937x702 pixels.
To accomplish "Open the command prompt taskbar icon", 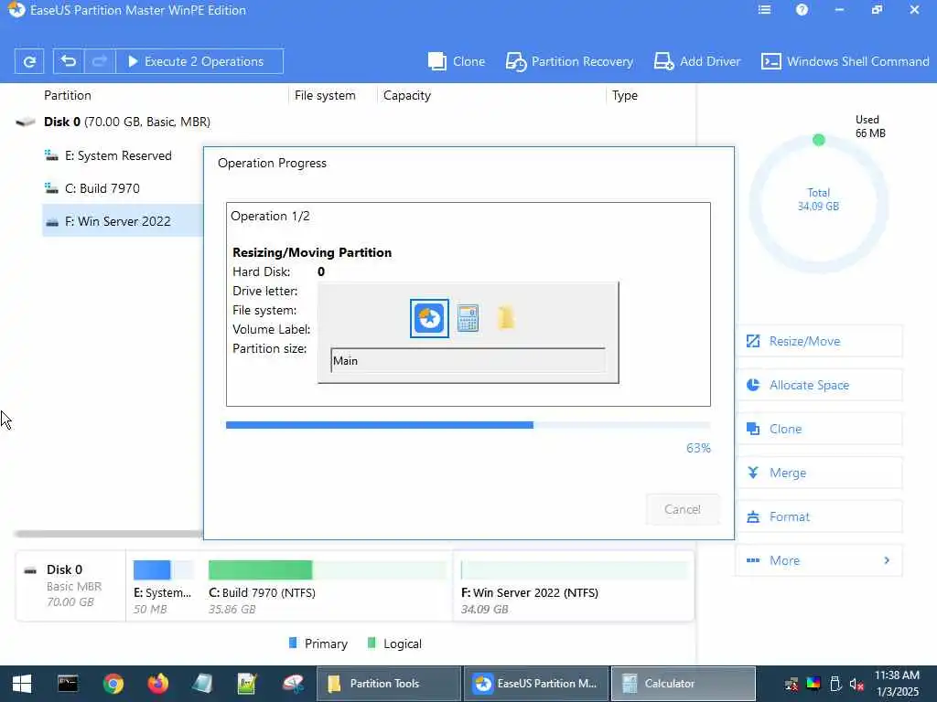I will [68, 684].
